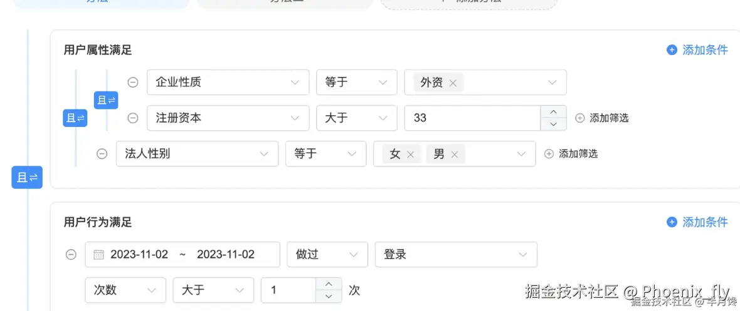This screenshot has width=740, height=311.
Task: Click the 次数 count value input field
Action: click(x=288, y=290)
